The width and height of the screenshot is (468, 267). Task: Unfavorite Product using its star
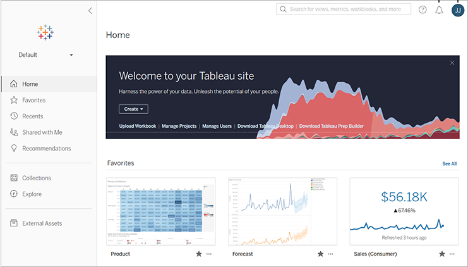(199, 254)
